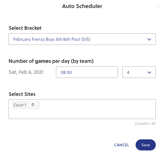Save the auto scheduler settings
This screenshot has width=161, height=157.
(146, 145)
